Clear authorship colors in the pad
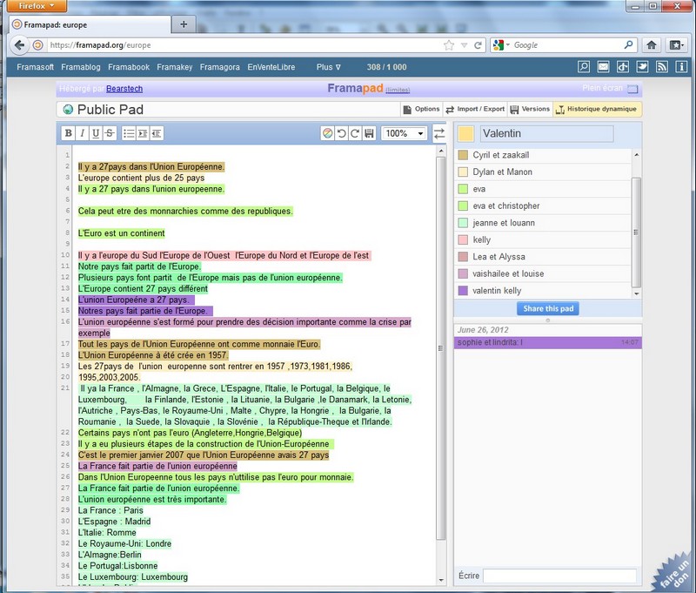 click(327, 133)
